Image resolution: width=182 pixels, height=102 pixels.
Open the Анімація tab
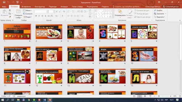click(x=64, y=7)
